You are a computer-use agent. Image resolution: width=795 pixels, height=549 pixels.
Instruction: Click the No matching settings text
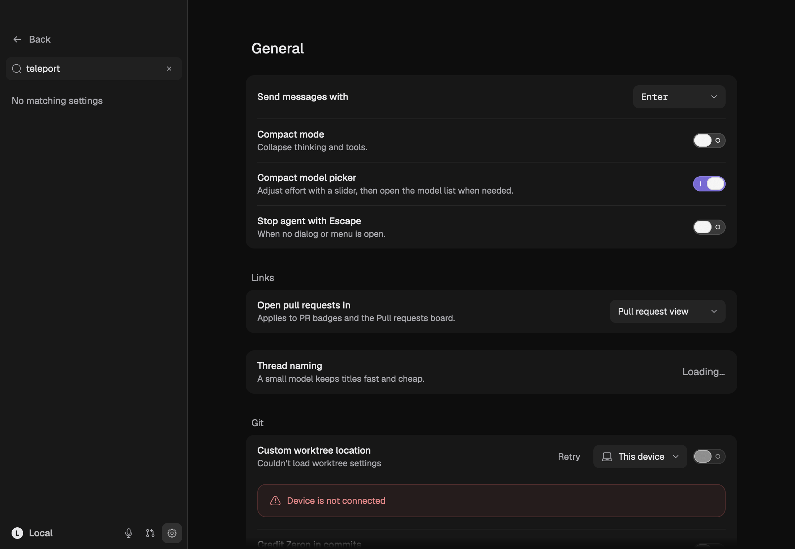point(57,101)
